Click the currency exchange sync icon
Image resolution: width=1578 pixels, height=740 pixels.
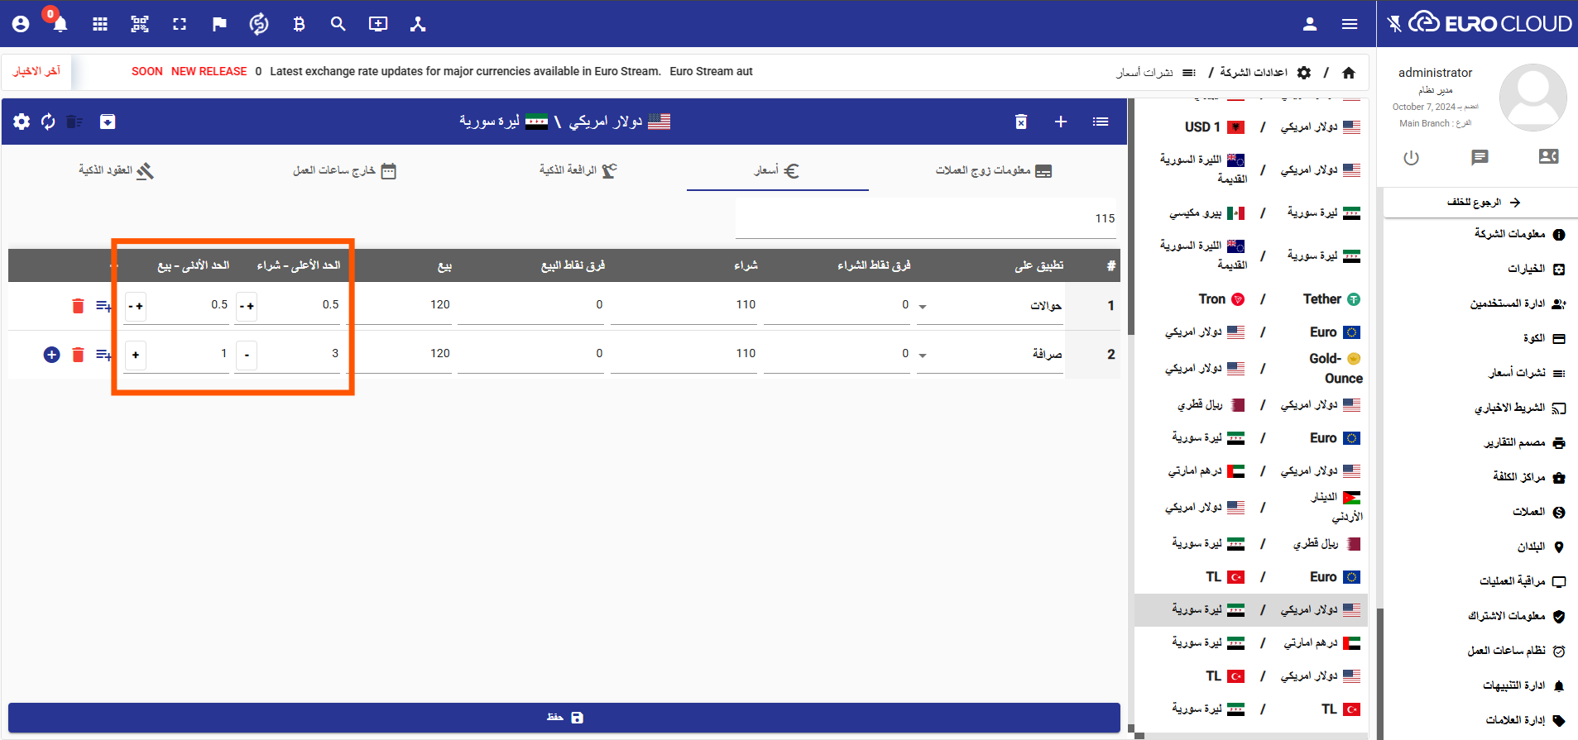[259, 24]
